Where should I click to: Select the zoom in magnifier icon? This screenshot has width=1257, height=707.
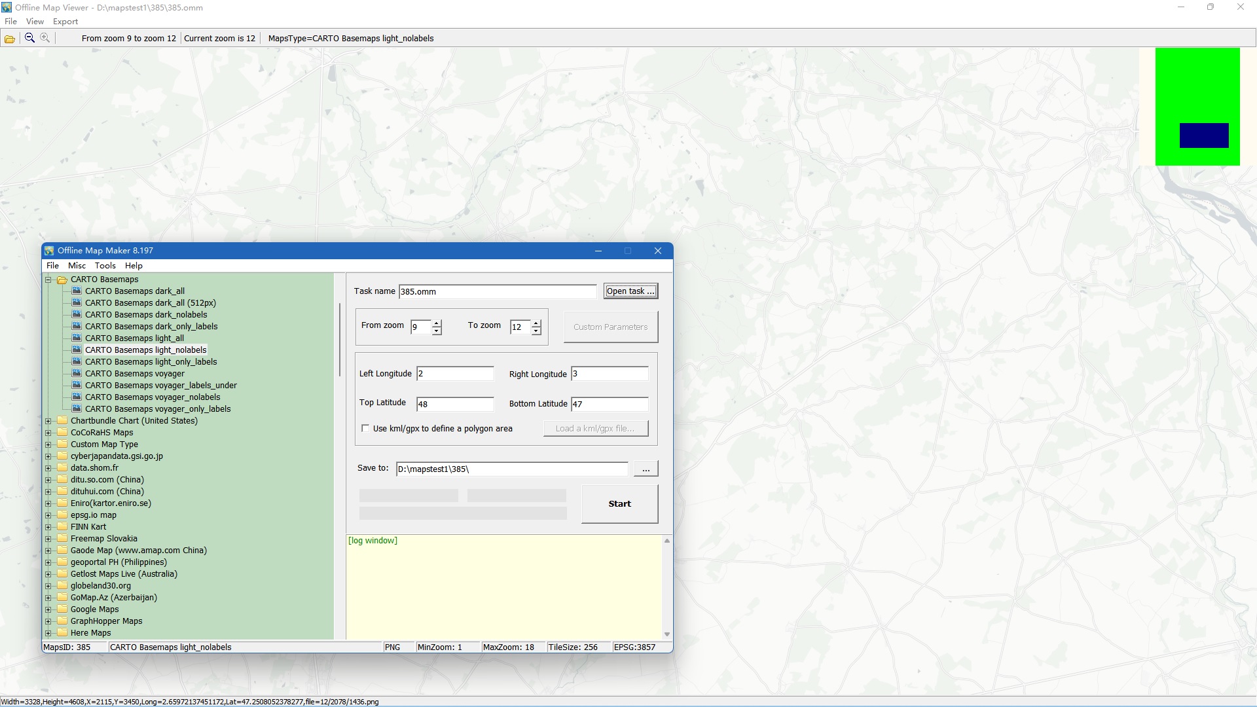45,37
